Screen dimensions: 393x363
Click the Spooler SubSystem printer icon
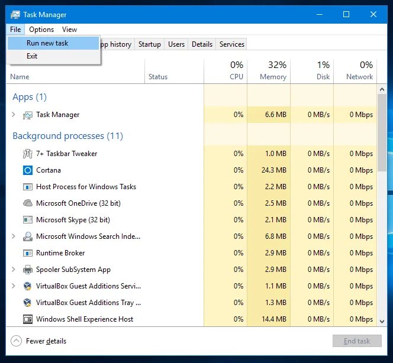28,270
